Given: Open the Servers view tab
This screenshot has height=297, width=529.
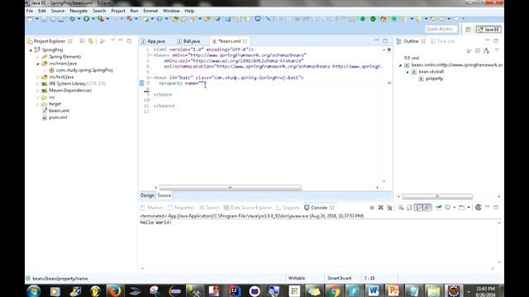Looking at the screenshot, I should [209, 208].
